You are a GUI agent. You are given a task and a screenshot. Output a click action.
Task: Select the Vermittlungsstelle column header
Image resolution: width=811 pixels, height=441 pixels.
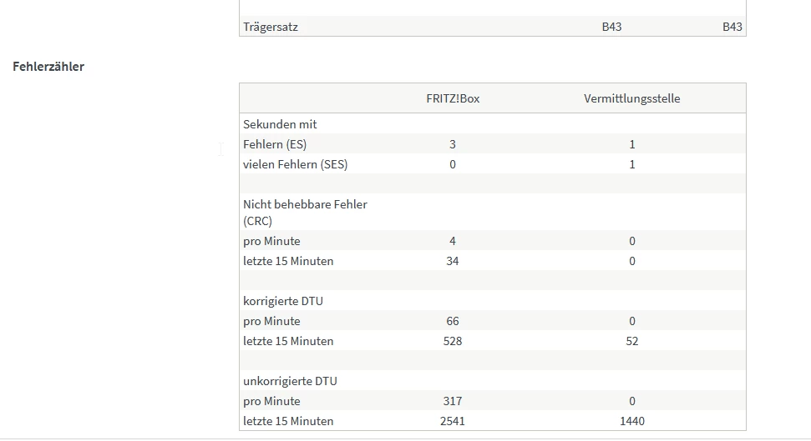tap(631, 98)
